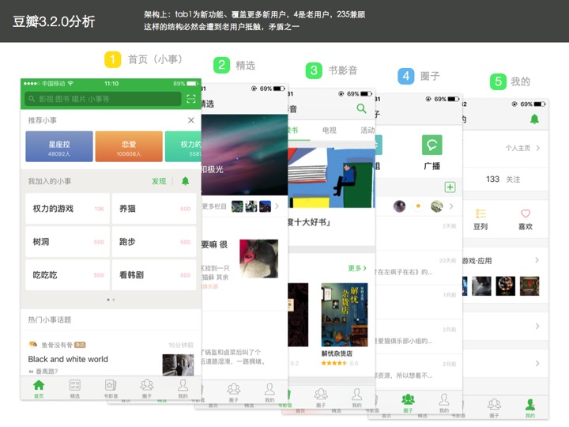Open the 十大好书 illustration banner
Screen dimensions: 569x427
(x=331, y=178)
